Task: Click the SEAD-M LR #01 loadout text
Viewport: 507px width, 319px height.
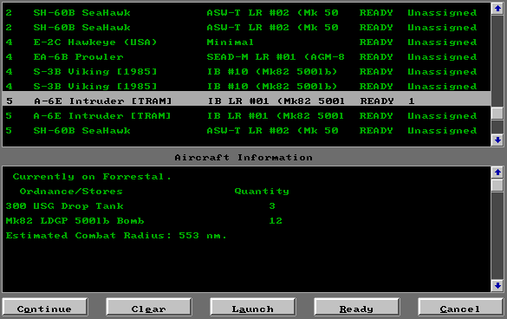Action: (276, 57)
